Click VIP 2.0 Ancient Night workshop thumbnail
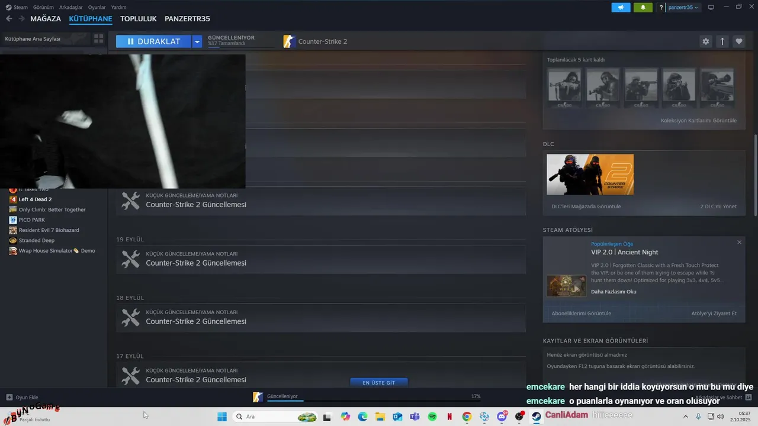 click(x=566, y=286)
